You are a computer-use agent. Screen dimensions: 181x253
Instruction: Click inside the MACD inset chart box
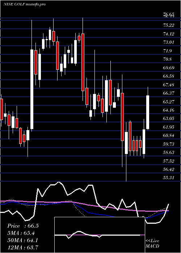pyautogui.click(x=100, y=235)
